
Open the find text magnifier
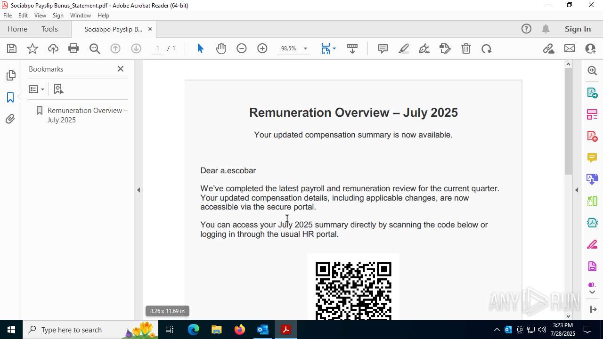(x=95, y=48)
